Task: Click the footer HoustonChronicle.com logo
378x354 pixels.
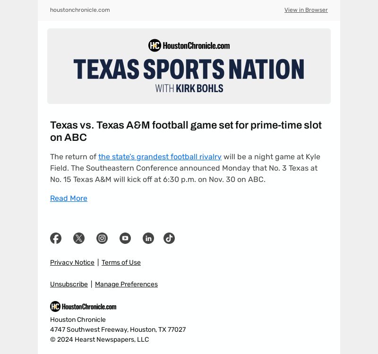Action: [x=83, y=306]
